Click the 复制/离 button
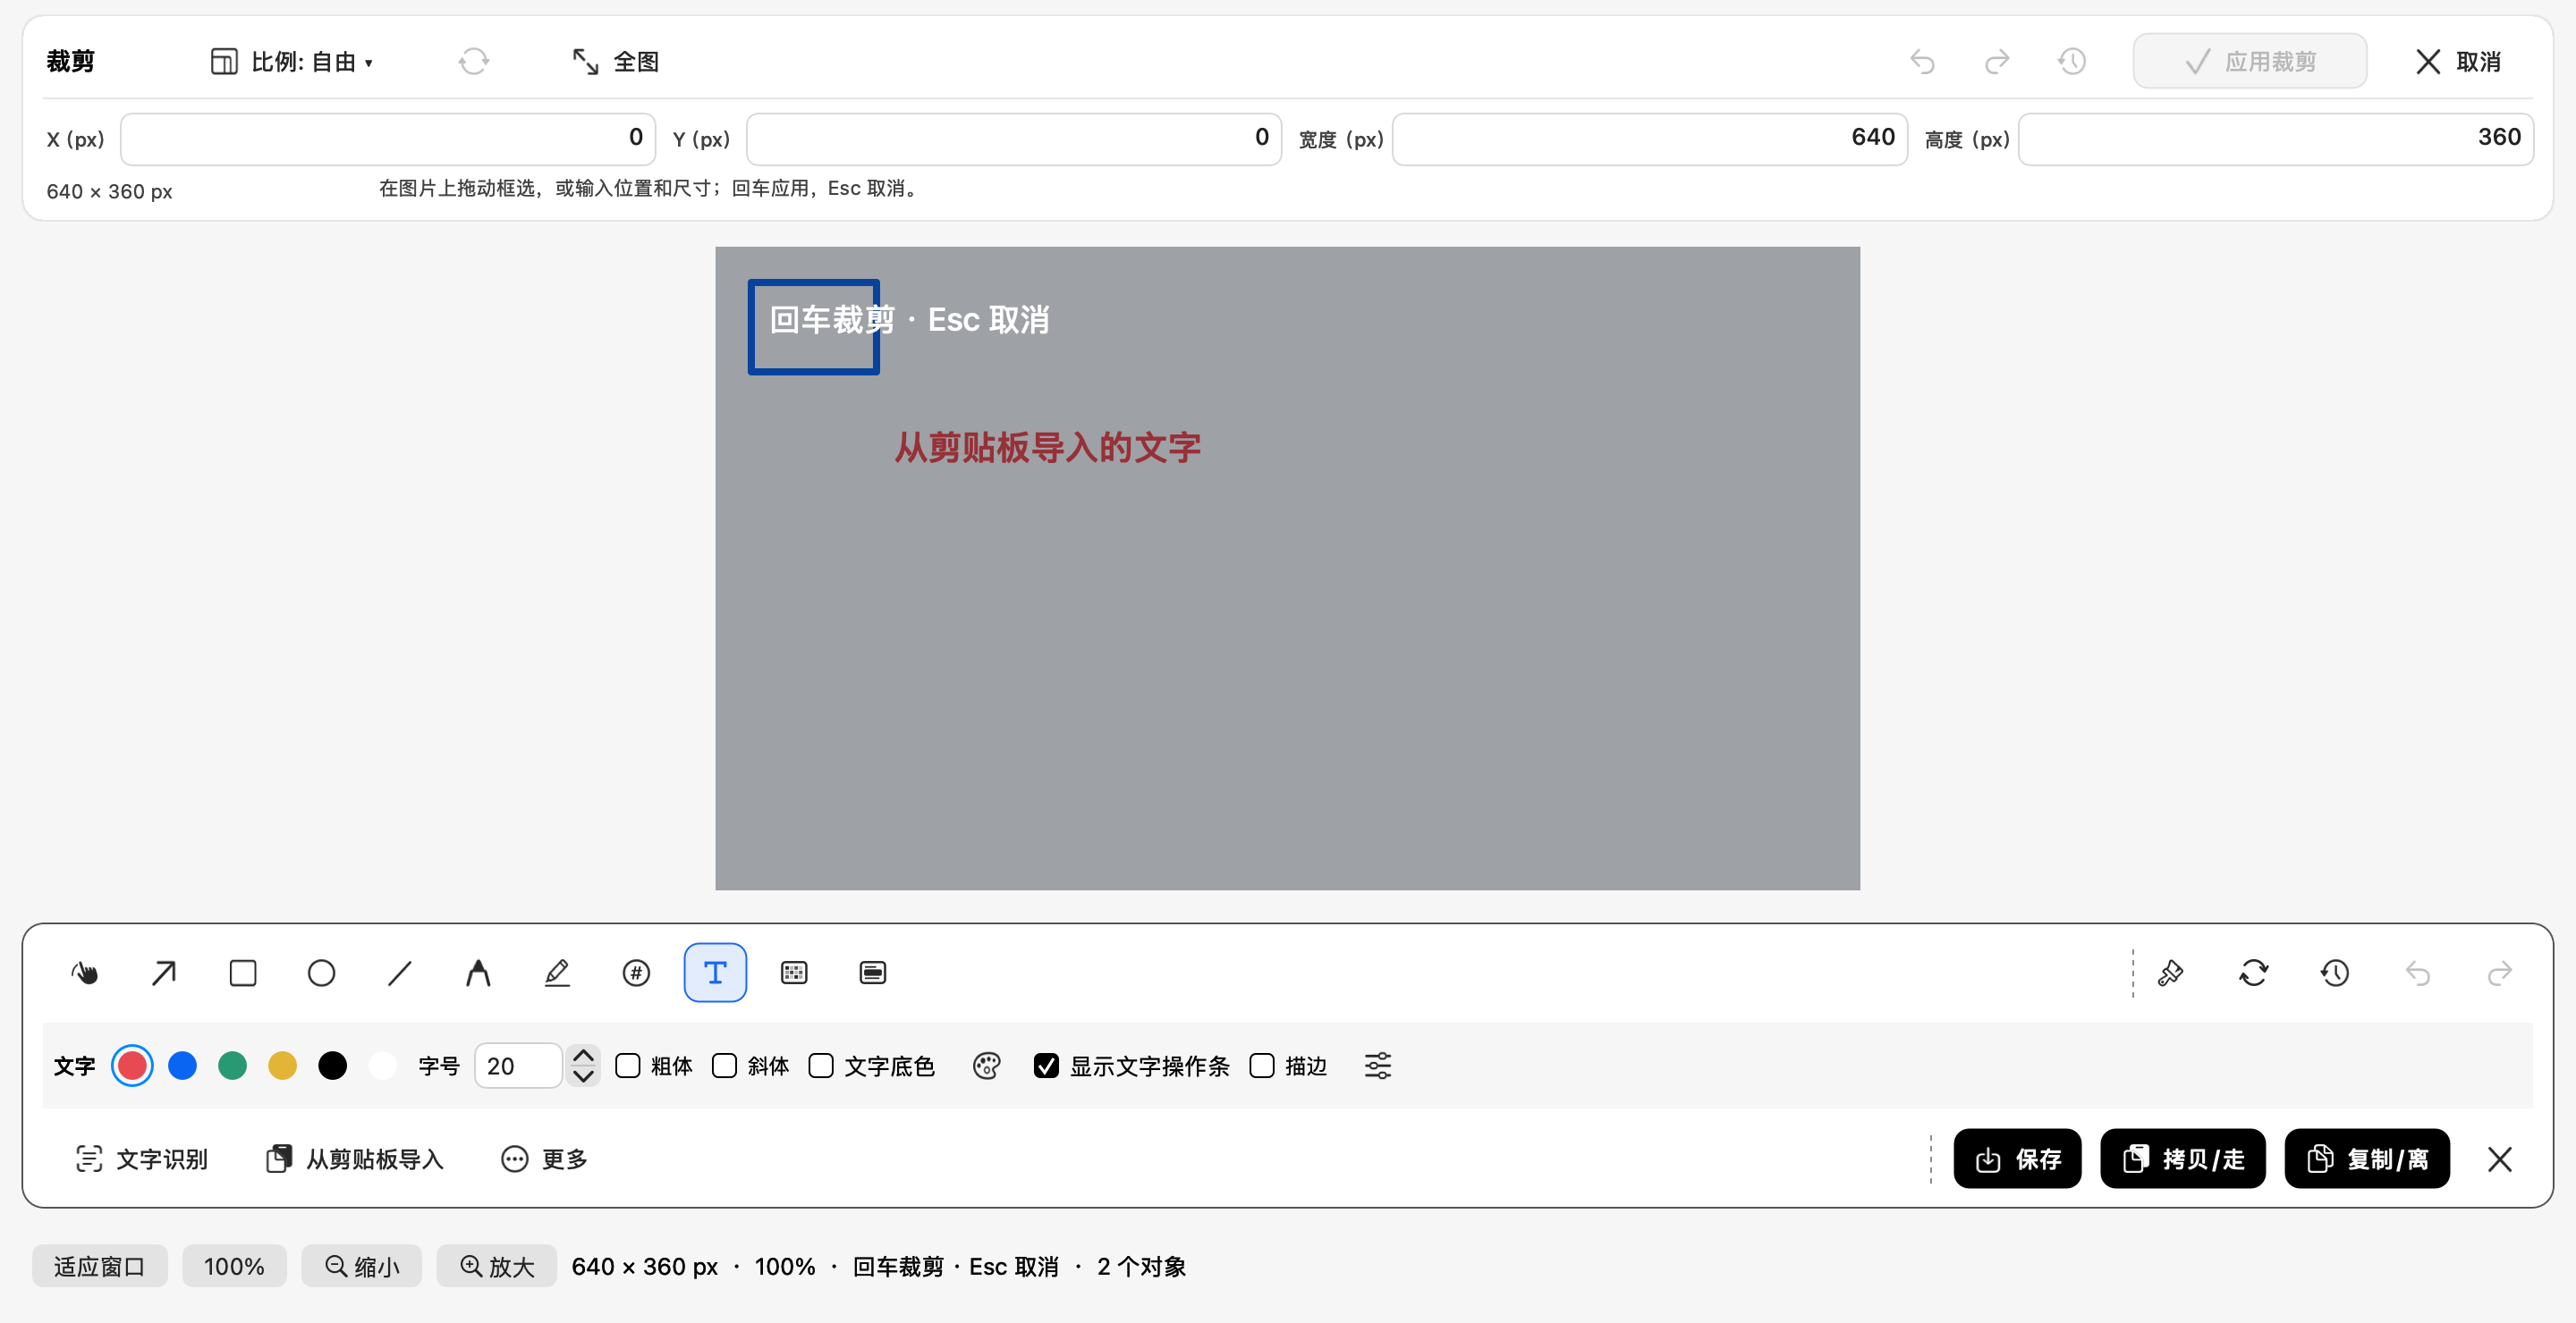The height and width of the screenshot is (1323, 2576). [x=2367, y=1159]
